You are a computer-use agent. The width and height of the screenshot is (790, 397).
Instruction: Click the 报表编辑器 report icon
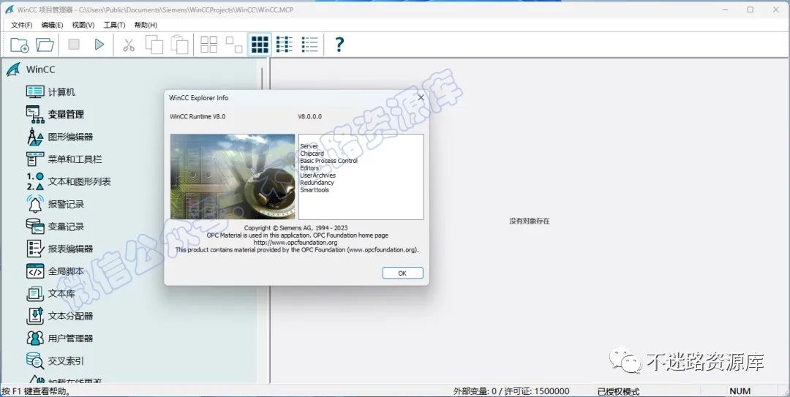[35, 249]
